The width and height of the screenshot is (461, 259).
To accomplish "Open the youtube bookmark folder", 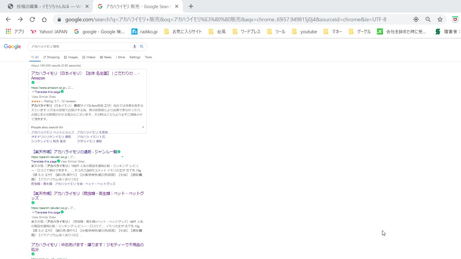I will [304, 31].
